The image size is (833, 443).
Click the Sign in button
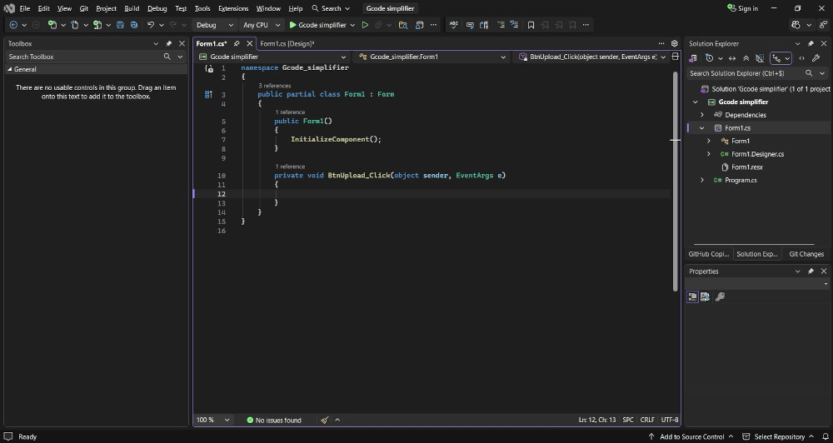742,8
